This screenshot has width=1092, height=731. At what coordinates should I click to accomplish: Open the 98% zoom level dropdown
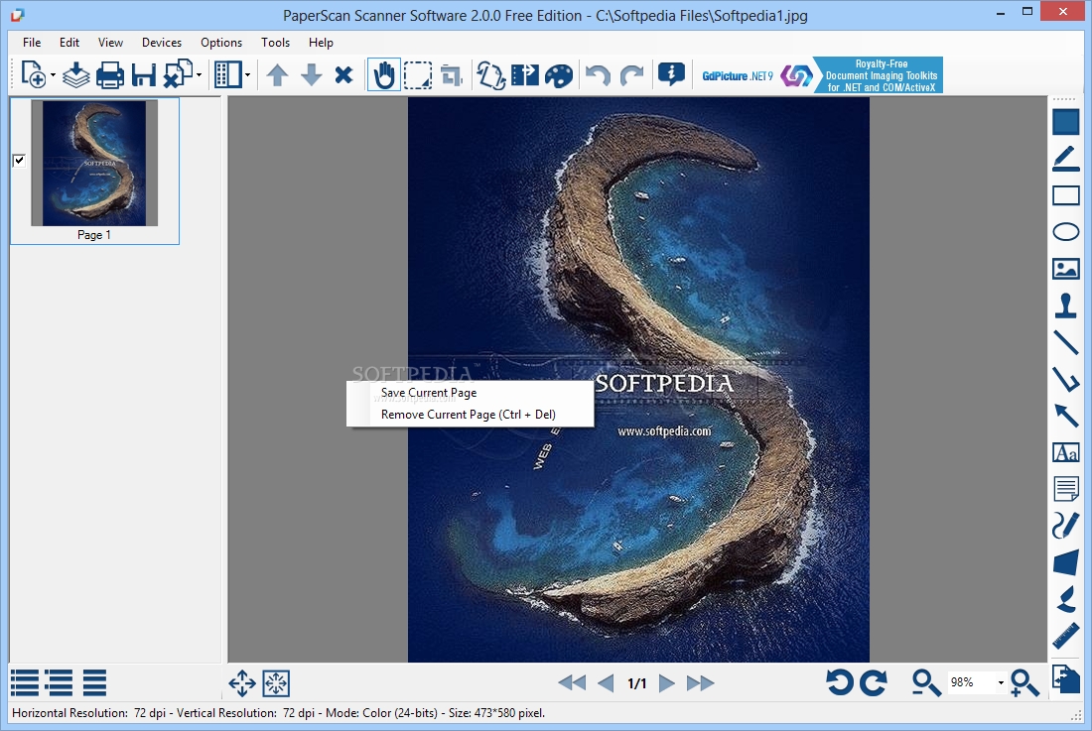(x=1001, y=682)
